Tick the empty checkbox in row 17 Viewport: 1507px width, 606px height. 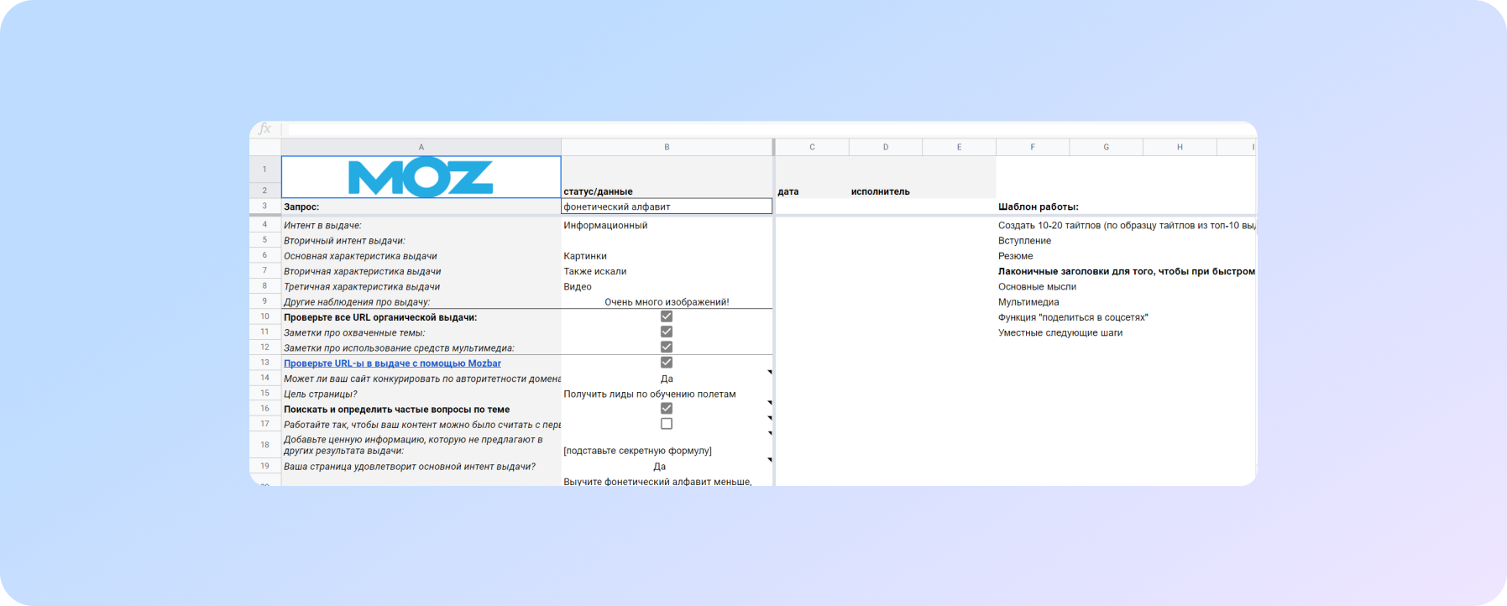click(666, 424)
